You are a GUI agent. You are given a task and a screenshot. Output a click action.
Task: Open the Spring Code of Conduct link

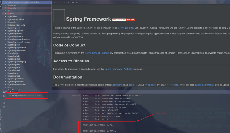click(97, 53)
